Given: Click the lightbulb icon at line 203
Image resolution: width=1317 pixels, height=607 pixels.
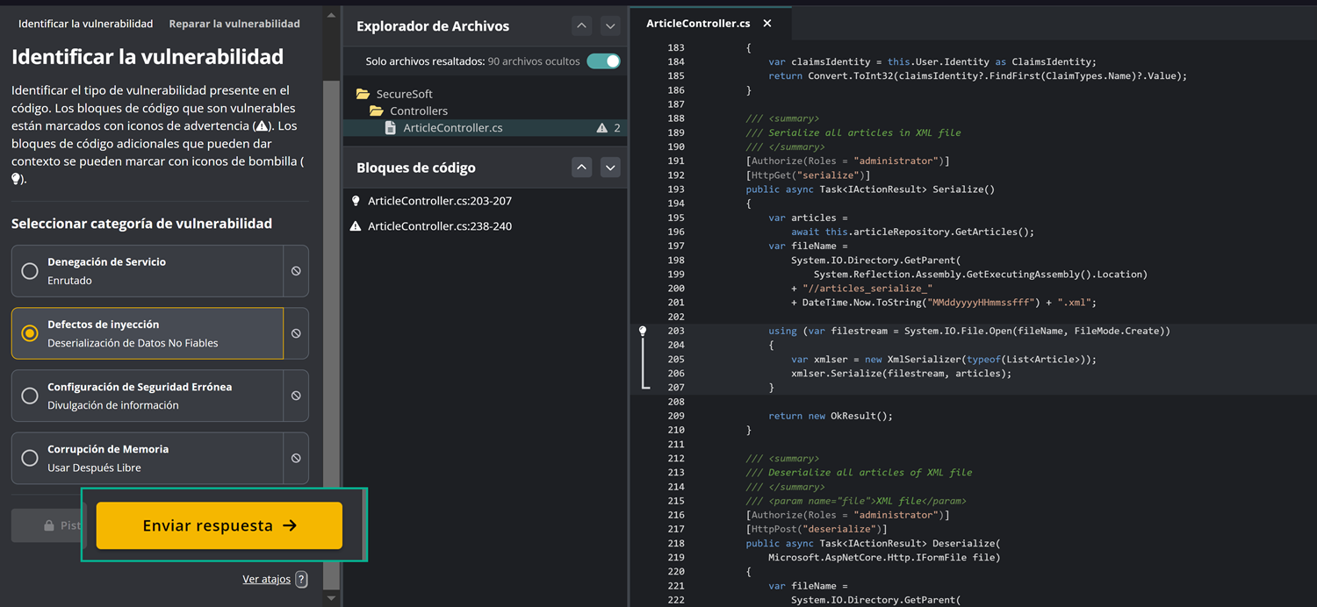Looking at the screenshot, I should [643, 331].
